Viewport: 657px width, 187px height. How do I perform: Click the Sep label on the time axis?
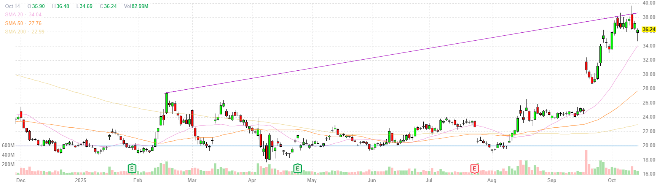(x=551, y=180)
